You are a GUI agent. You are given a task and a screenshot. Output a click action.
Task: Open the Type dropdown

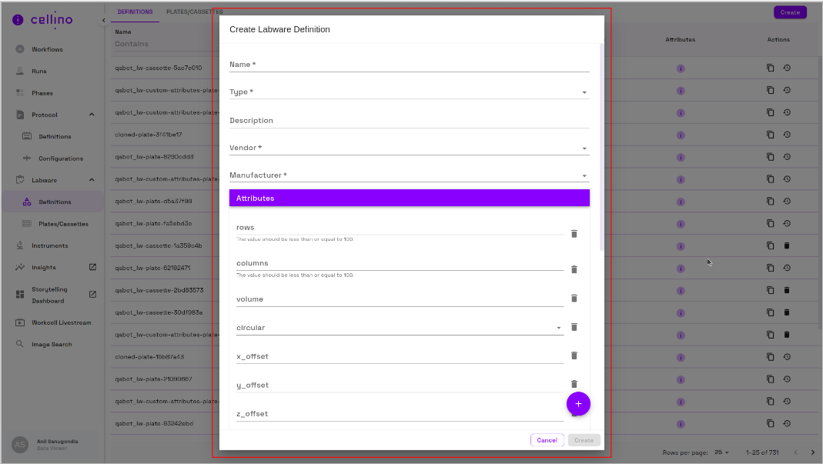click(x=584, y=91)
